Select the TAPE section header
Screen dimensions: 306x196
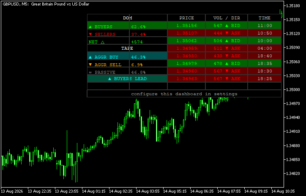pos(127,48)
